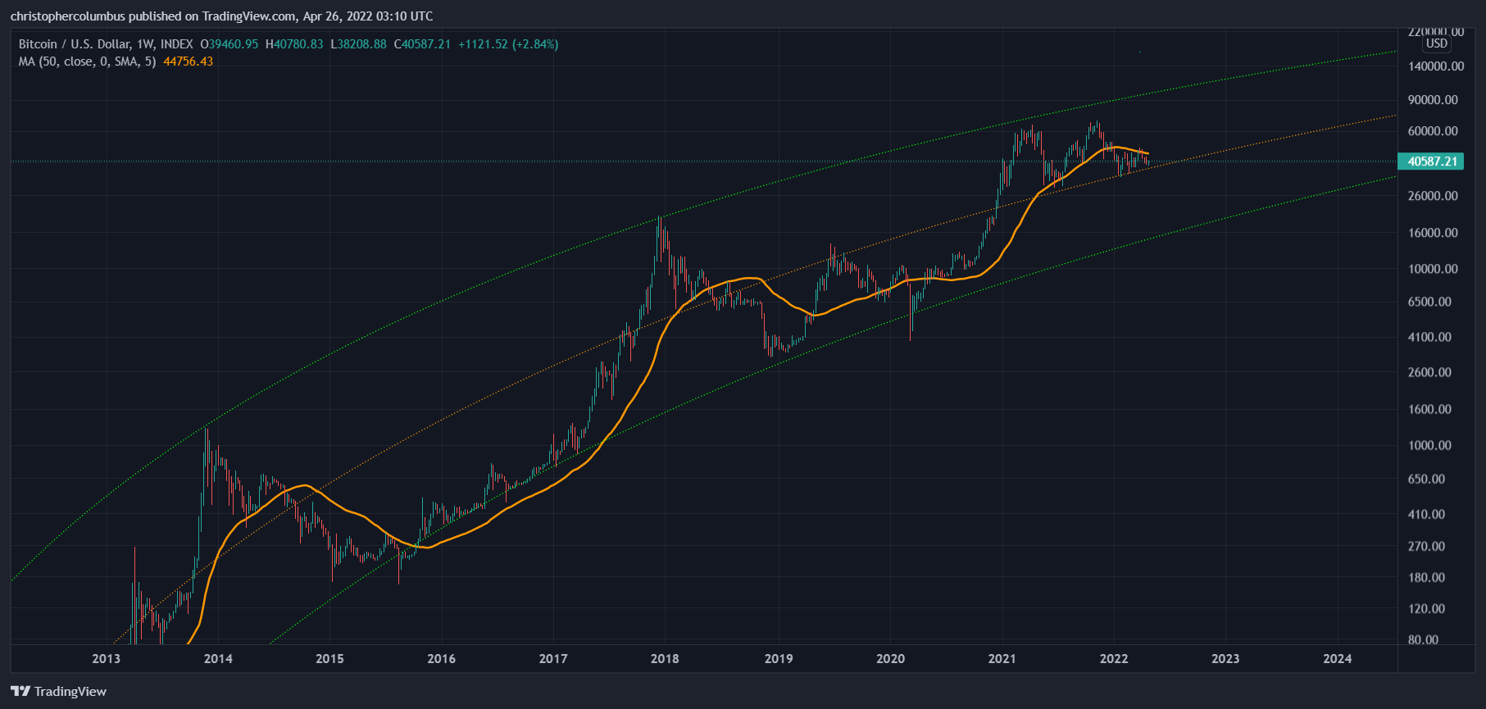Click the 2015 label on the time axis
The height and width of the screenshot is (709, 1486).
[x=329, y=658]
